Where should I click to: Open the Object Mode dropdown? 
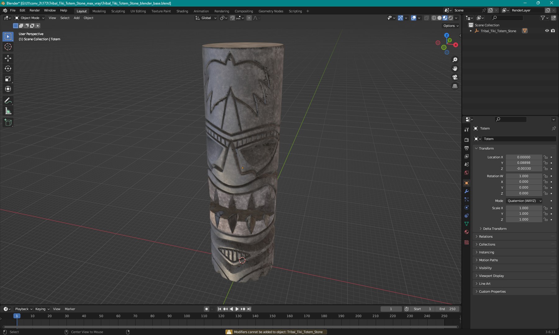30,18
